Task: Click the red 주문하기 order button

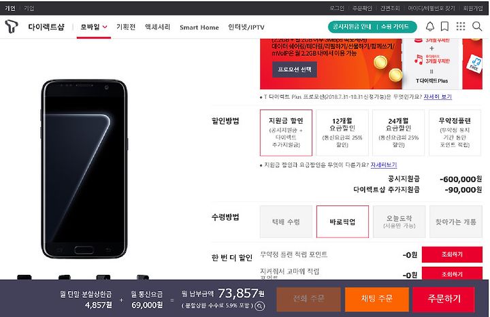Action: coord(444,299)
